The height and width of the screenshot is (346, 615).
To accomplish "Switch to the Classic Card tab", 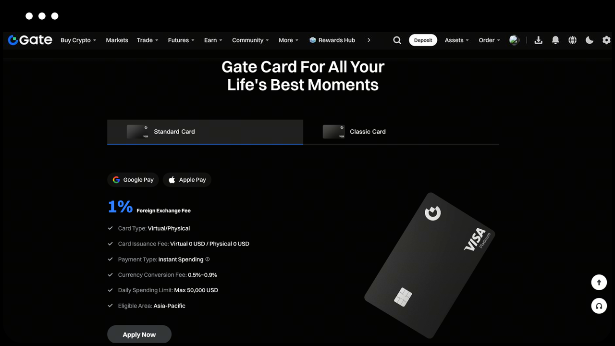I will coord(401,132).
